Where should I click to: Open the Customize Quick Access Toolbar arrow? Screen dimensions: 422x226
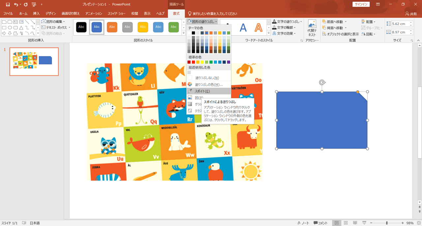pos(42,5)
